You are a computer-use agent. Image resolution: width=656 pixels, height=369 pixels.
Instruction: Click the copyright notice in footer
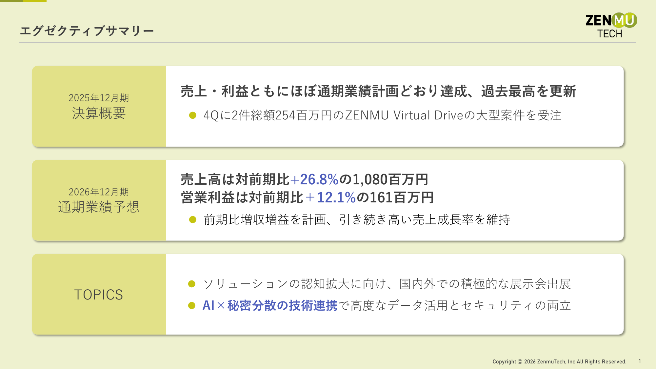pyautogui.click(x=559, y=361)
